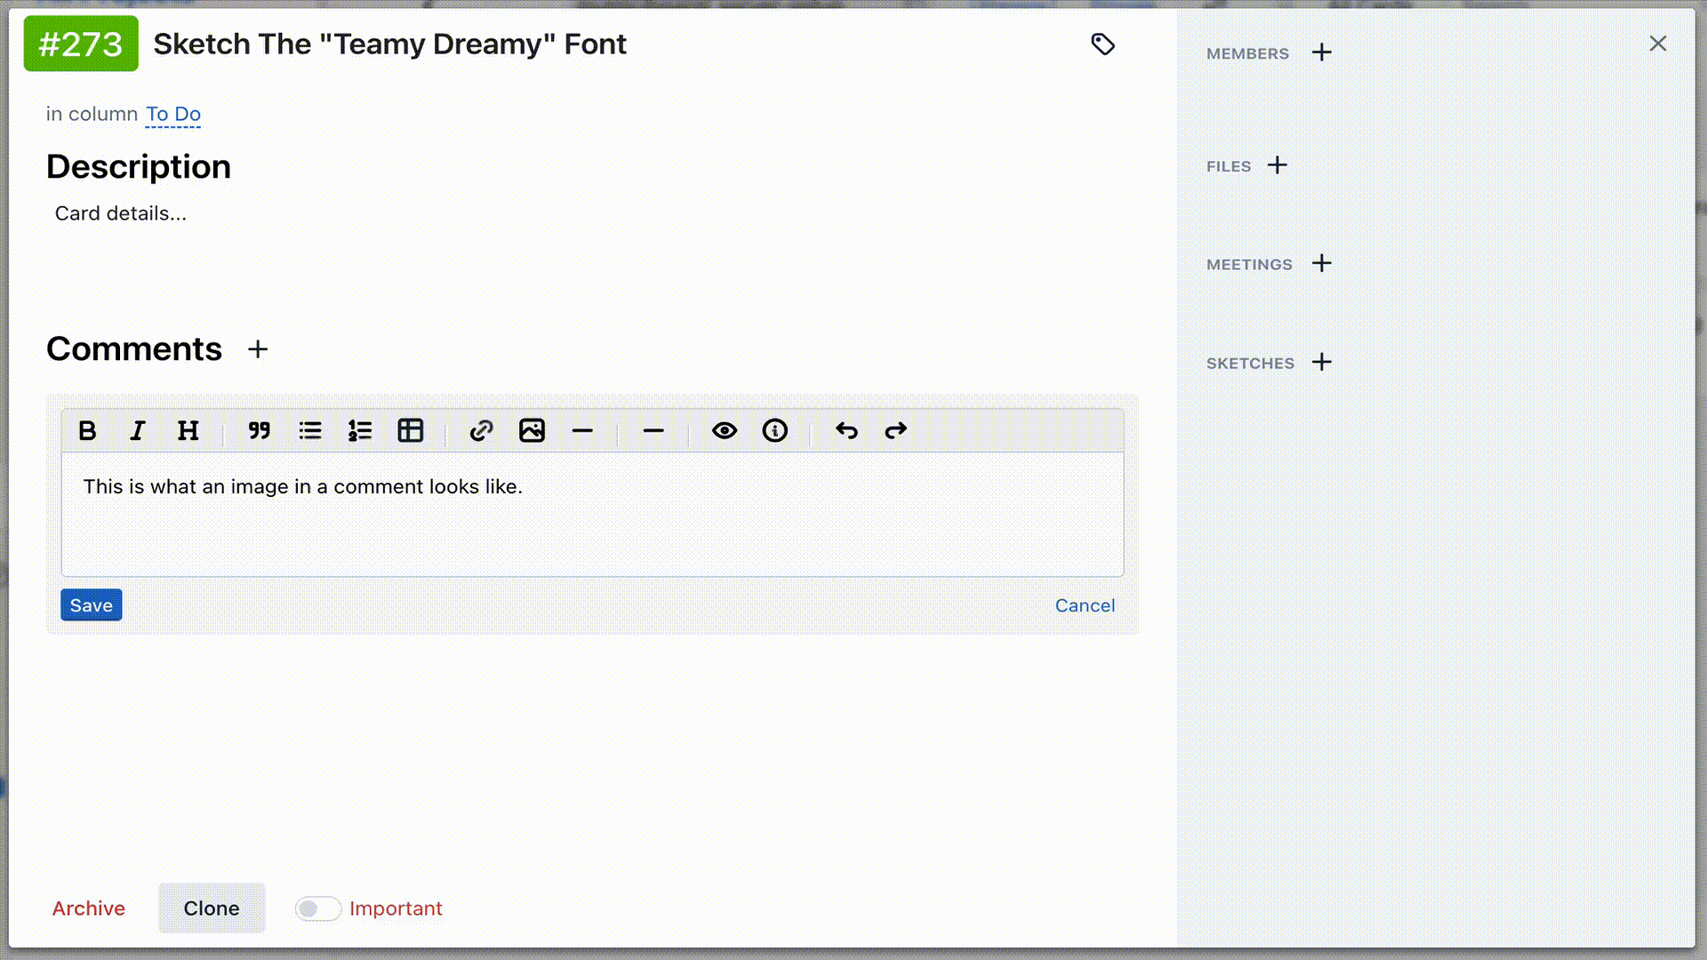The image size is (1707, 960).
Task: Click inside the comment text area
Action: coord(592,524)
